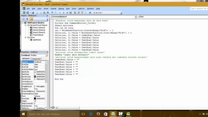Click Procedure View button at code window bottom
This screenshot has width=208, height=117.
point(51,108)
